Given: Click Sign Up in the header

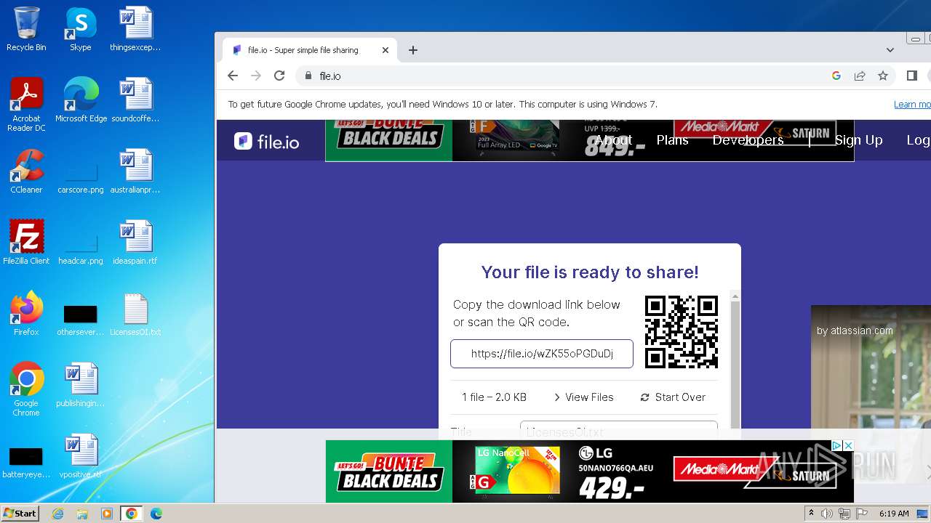Looking at the screenshot, I should pyautogui.click(x=858, y=139).
